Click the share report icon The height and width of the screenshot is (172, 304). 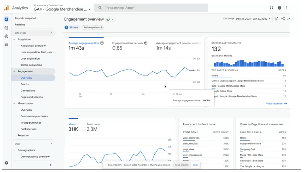[x=283, y=19]
